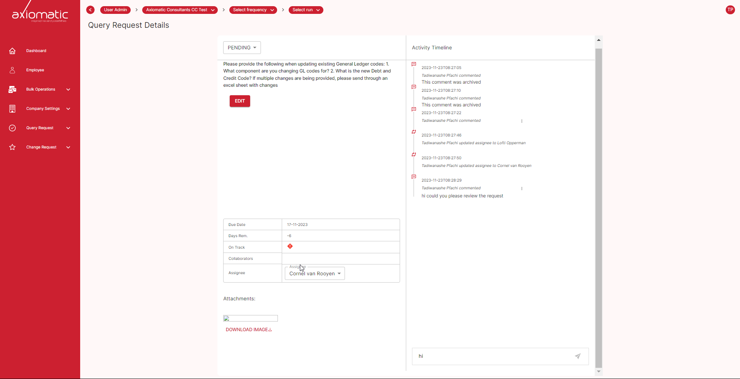The image size is (740, 379).
Task: Click the send comment paper plane icon
Action: point(578,356)
